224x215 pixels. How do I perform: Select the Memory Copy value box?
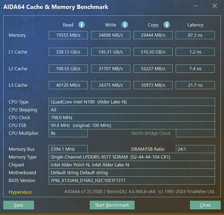(153, 35)
